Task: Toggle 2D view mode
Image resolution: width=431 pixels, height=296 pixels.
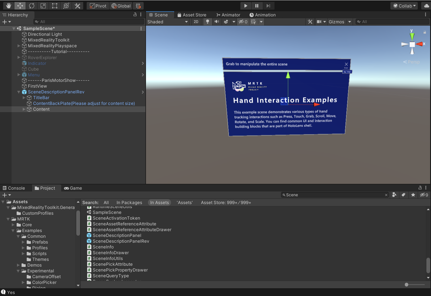Action: (196, 22)
